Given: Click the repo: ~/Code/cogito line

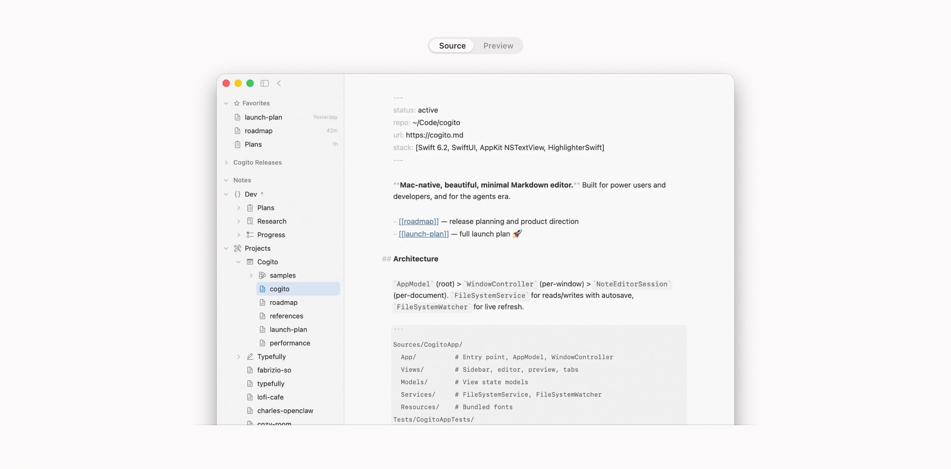Looking at the screenshot, I should pos(426,123).
